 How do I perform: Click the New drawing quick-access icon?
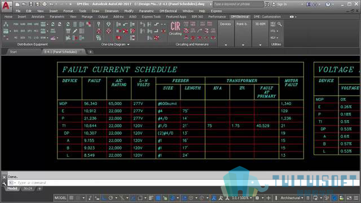pyautogui.click(x=17, y=4)
